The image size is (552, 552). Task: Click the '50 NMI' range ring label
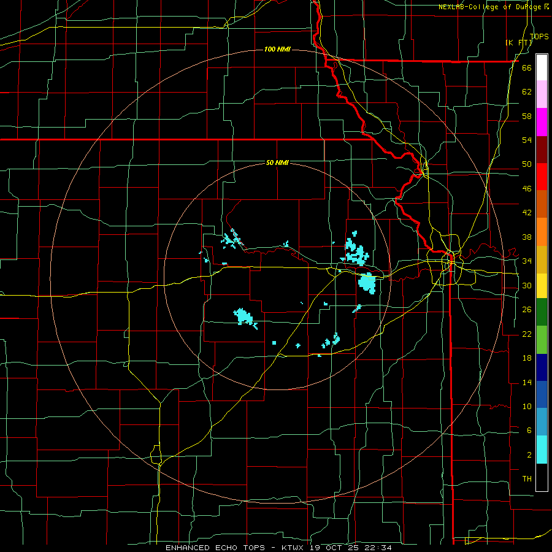coord(277,163)
